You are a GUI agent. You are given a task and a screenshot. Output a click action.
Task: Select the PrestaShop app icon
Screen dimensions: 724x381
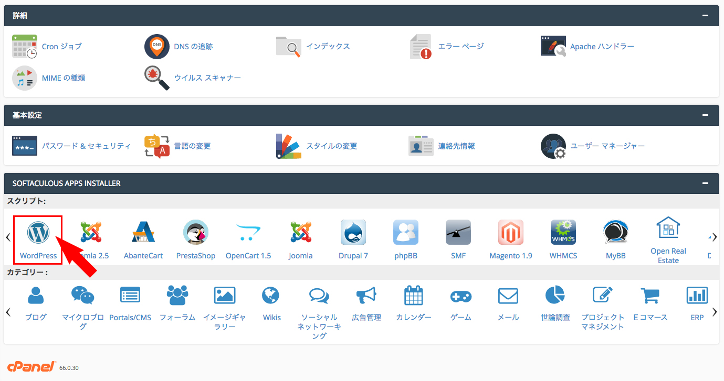tap(195, 232)
